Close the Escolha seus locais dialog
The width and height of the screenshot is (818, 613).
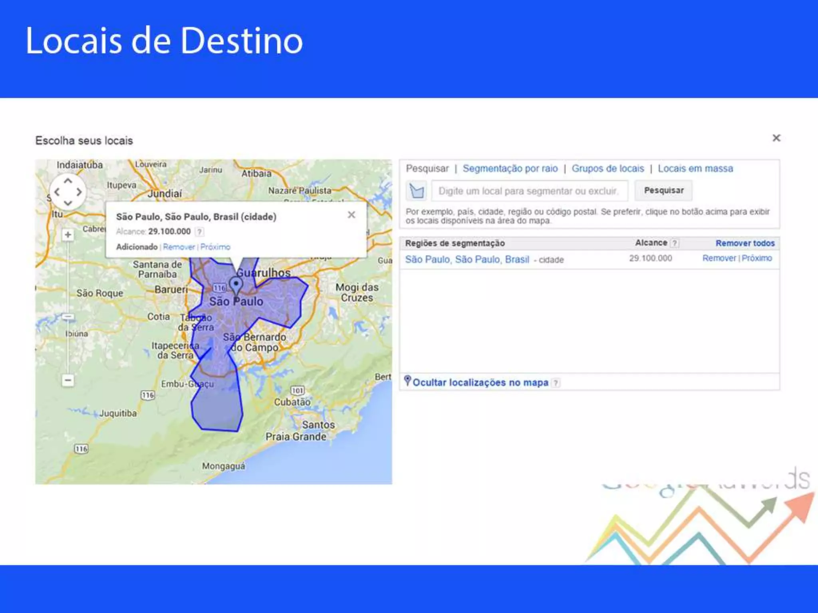(x=776, y=138)
